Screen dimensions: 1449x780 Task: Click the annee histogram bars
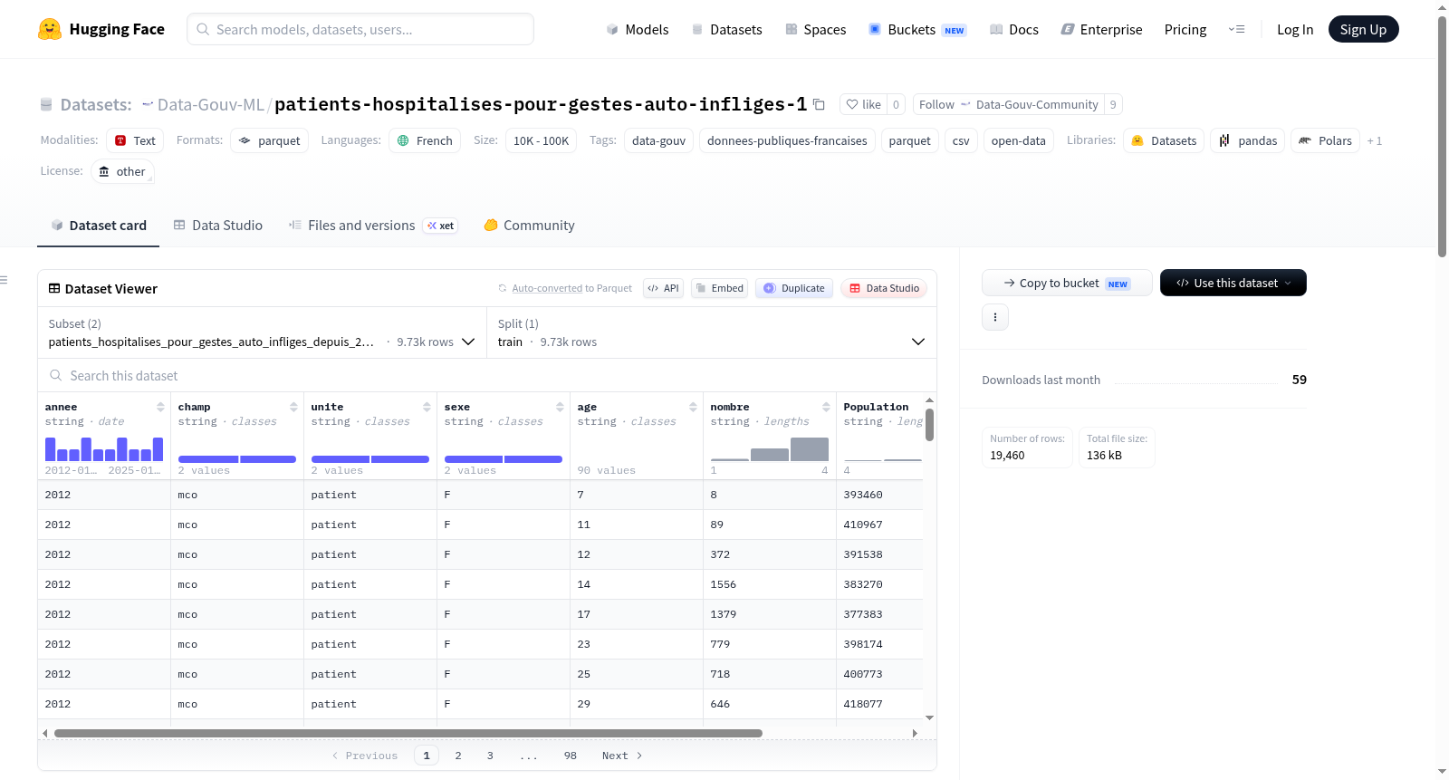tap(104, 449)
